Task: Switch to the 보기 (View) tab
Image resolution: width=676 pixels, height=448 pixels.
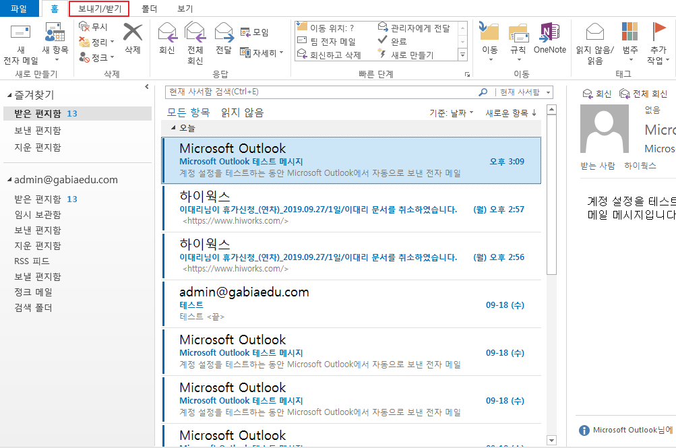Action: click(185, 9)
